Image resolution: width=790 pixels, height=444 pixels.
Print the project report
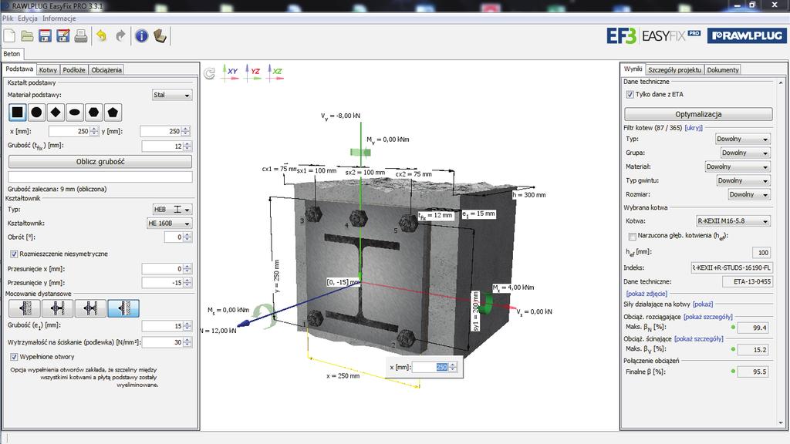(81, 35)
